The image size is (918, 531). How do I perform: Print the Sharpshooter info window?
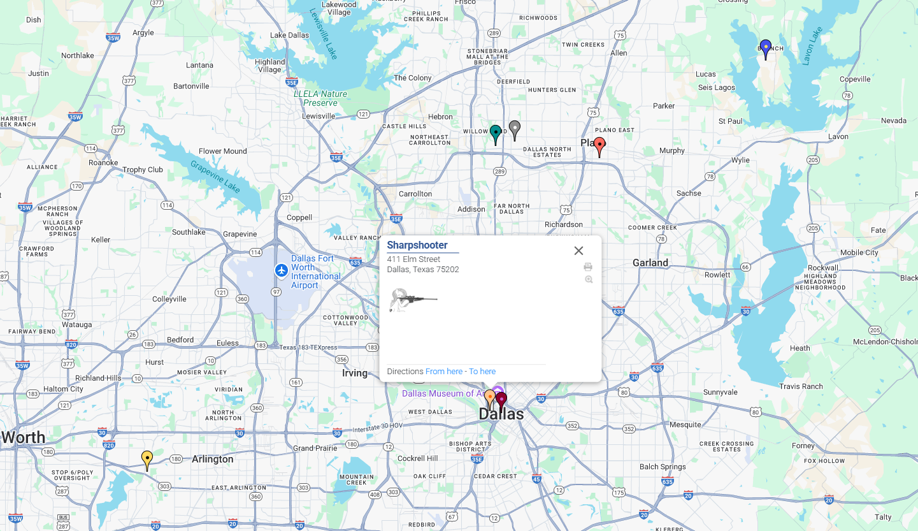(x=588, y=266)
